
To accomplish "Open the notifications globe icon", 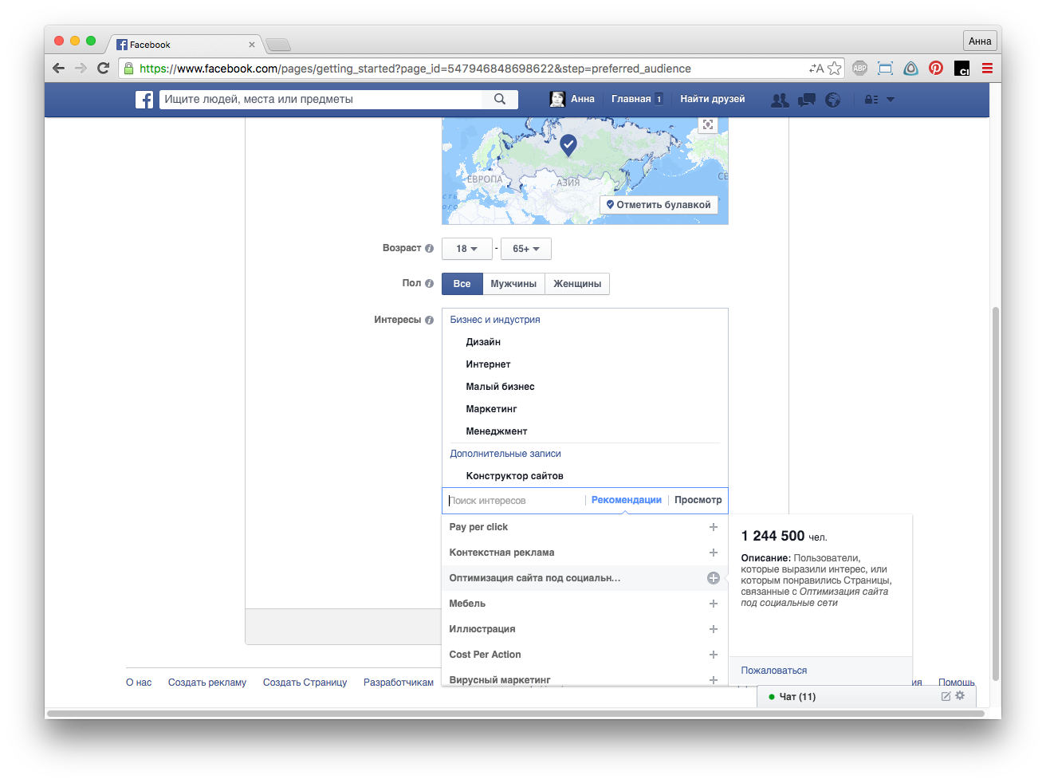I will point(833,100).
